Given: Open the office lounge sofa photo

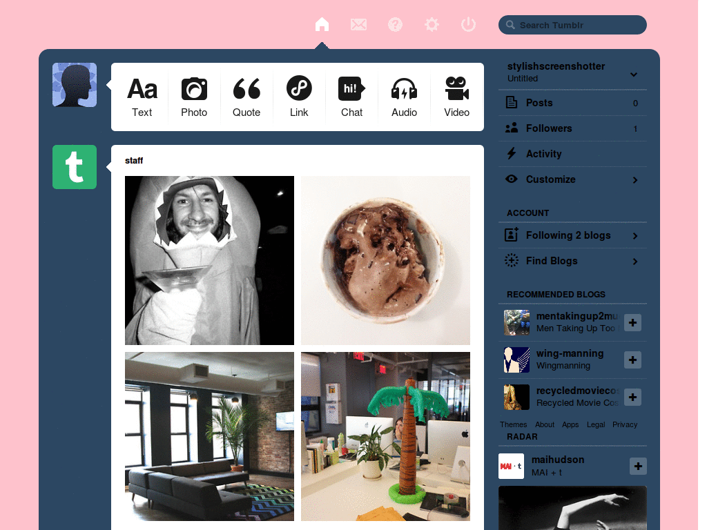Looking at the screenshot, I should click(x=209, y=436).
